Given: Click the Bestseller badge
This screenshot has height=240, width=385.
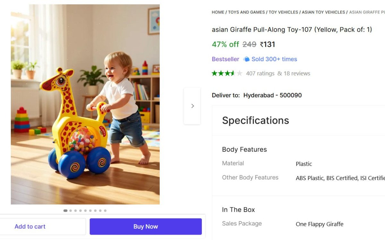Looking at the screenshot, I should click(225, 59).
